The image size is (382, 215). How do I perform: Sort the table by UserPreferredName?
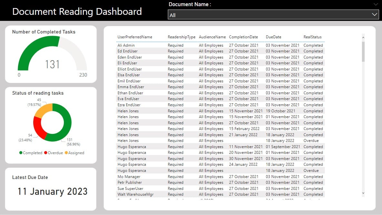135,37
